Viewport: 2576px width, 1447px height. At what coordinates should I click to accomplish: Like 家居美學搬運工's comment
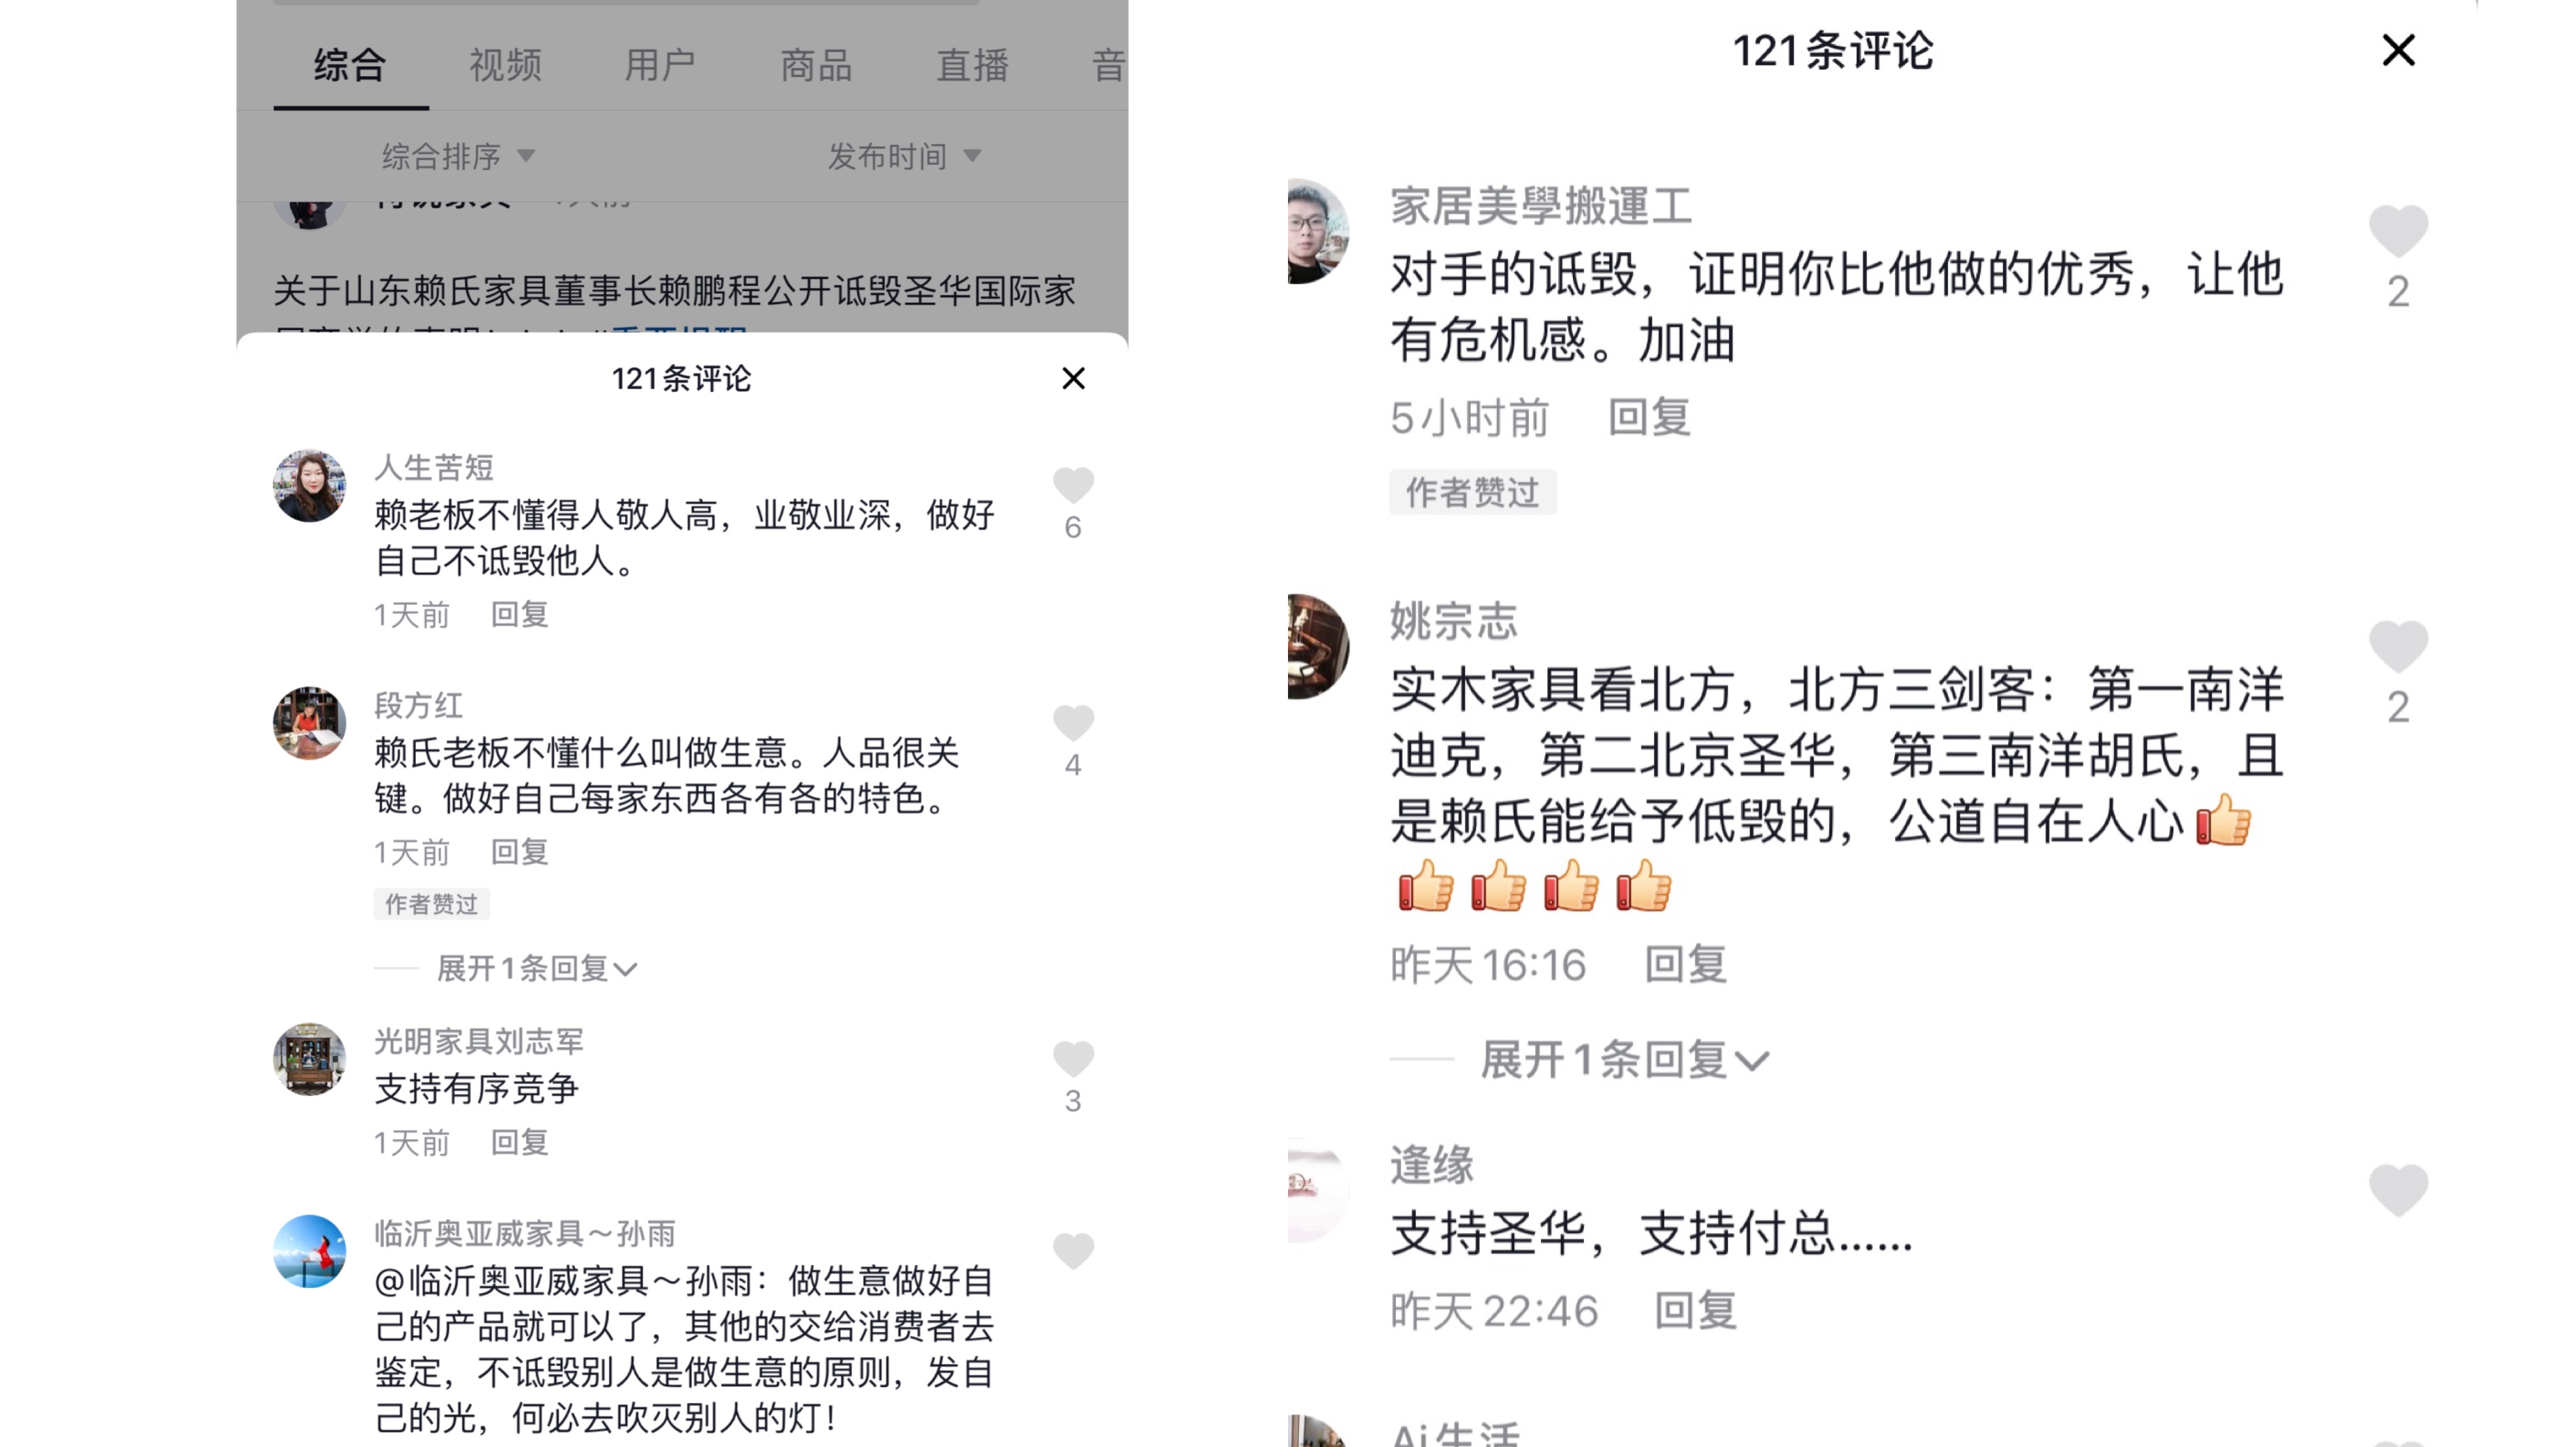[2398, 231]
